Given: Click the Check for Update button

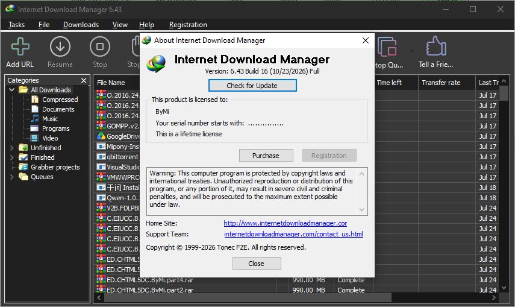Looking at the screenshot, I should (x=252, y=86).
